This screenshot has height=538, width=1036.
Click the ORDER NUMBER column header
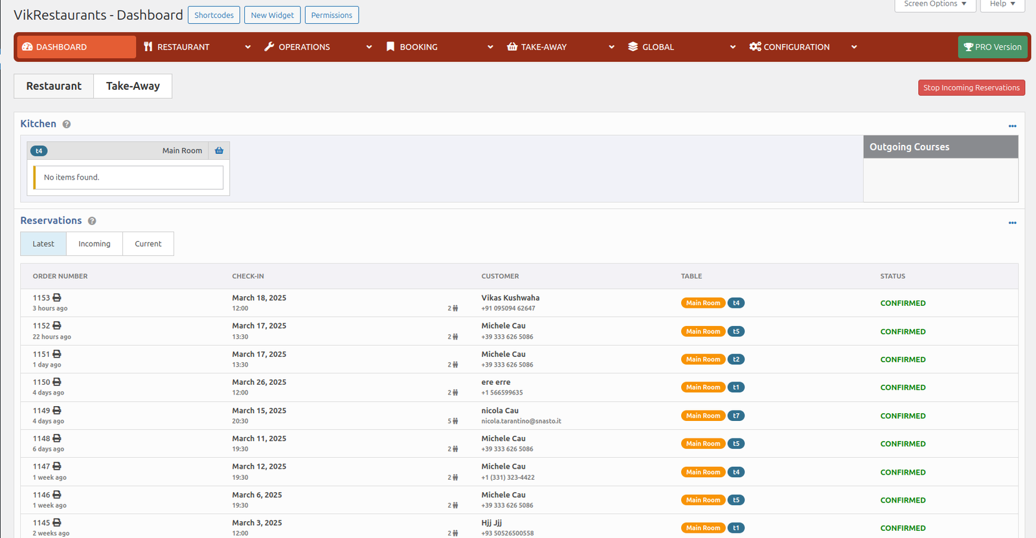(x=60, y=276)
